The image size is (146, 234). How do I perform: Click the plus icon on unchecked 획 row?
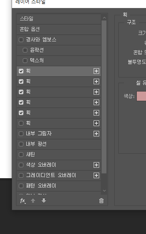click(96, 123)
